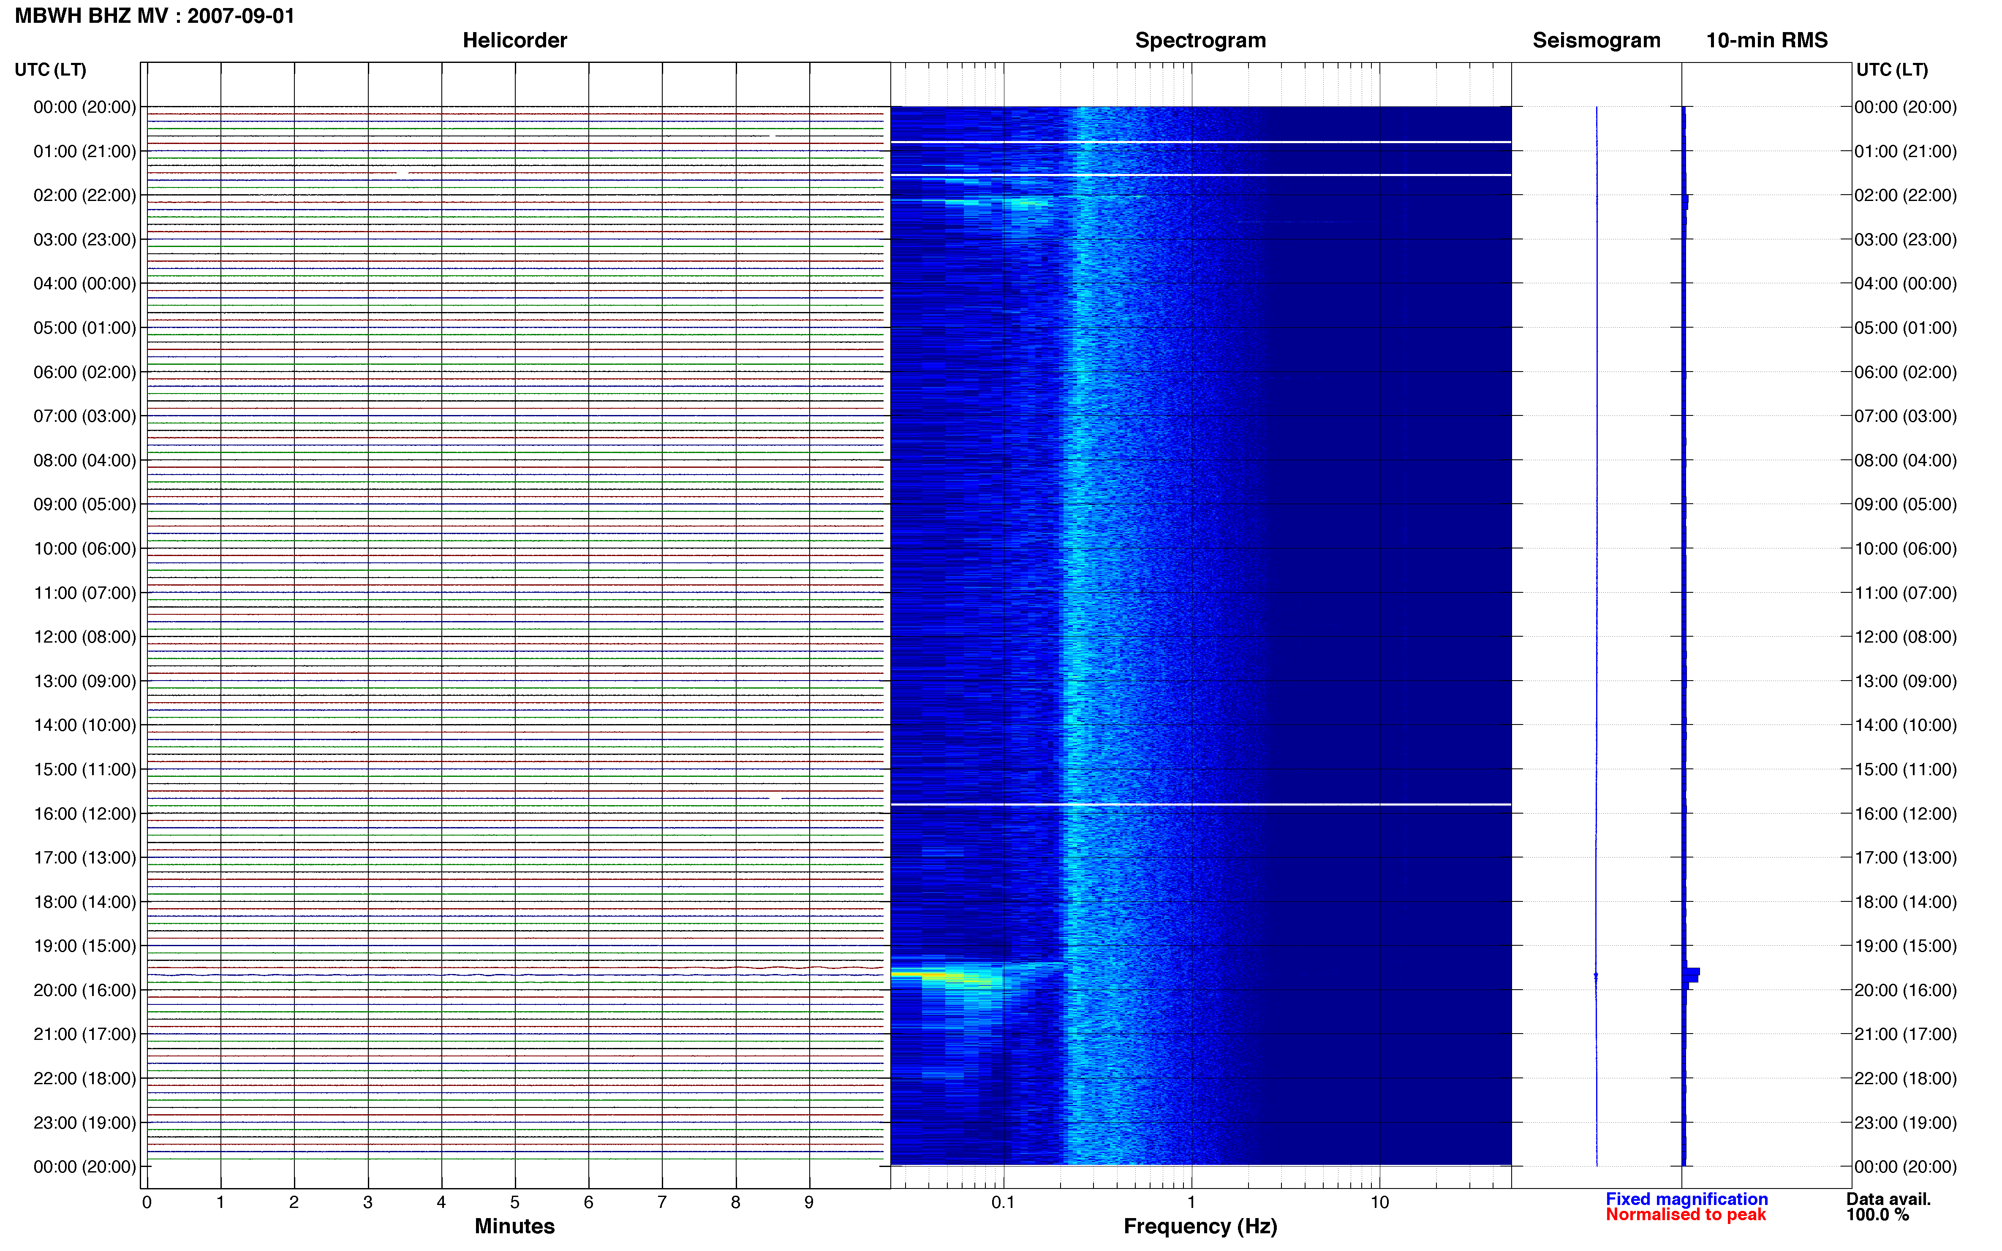
Task: Click the wavy red helicorder trace near 19:30
Action: click(515, 967)
